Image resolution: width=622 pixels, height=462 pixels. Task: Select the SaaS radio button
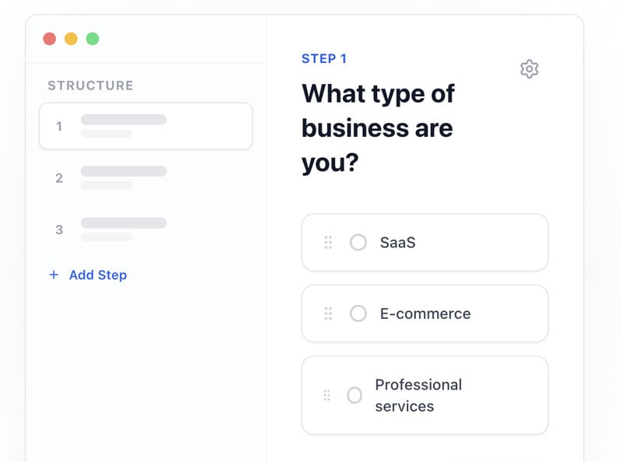tap(358, 243)
